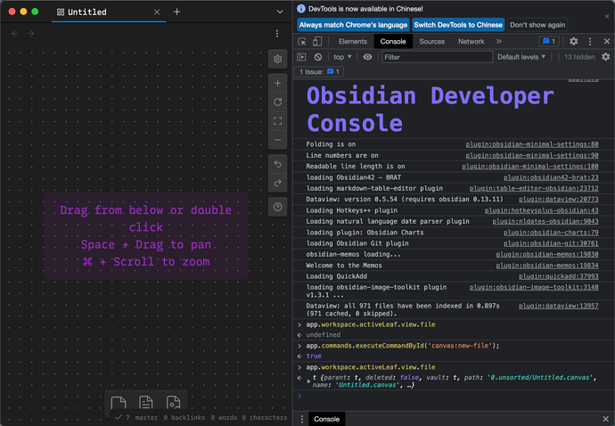Close the DevTools panel
The image size is (615, 426).
pyautogui.click(x=607, y=41)
